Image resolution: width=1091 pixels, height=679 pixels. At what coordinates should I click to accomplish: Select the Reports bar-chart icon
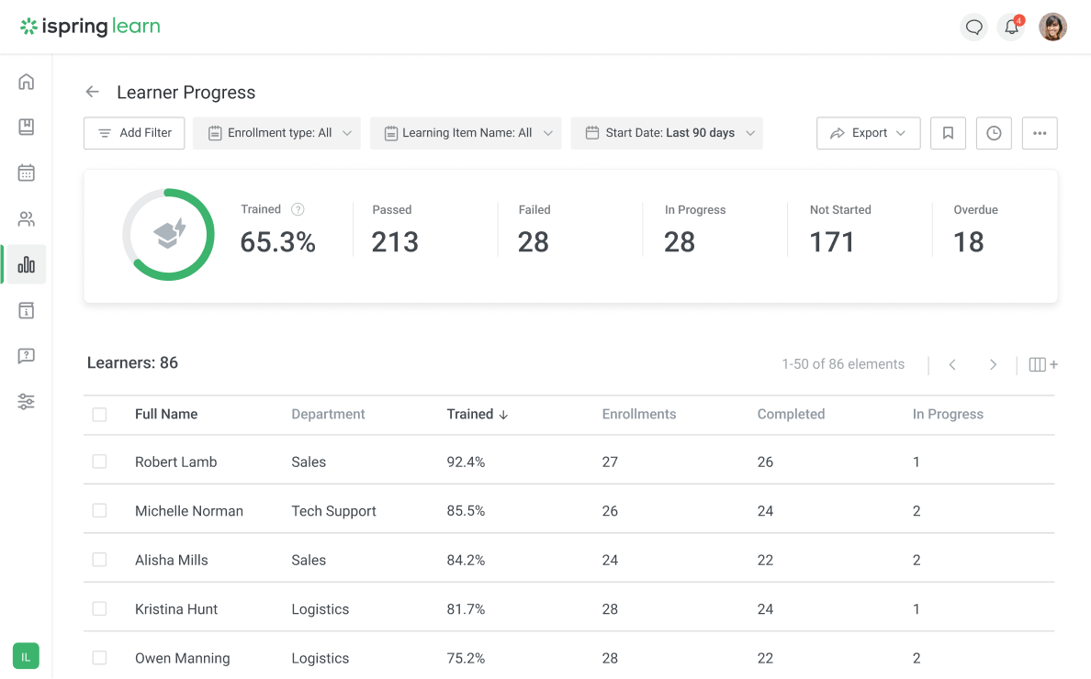point(26,264)
